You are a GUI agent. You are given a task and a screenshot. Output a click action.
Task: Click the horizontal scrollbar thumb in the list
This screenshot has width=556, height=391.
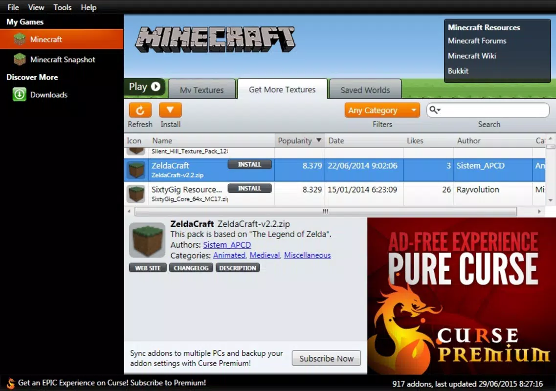click(326, 212)
